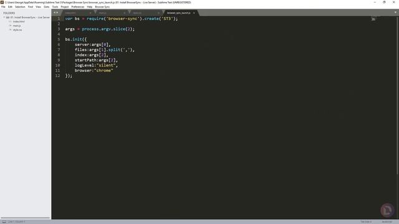Click 'index:args[2]' on line 8
Viewport: 399px width, 224px height.
(x=90, y=55)
